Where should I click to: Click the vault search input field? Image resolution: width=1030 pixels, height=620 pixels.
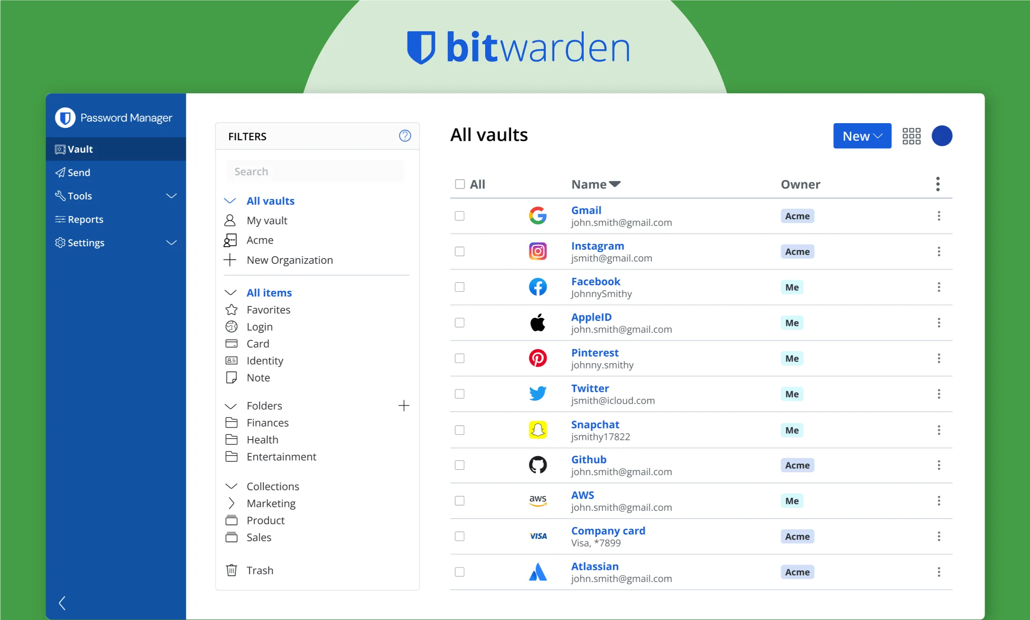(x=316, y=171)
